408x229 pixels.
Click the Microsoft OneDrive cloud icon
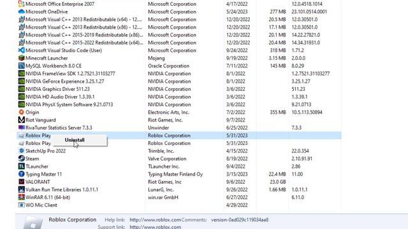click(21, 11)
